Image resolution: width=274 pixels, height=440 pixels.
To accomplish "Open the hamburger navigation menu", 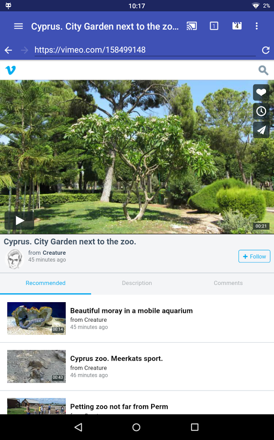I will click(19, 26).
